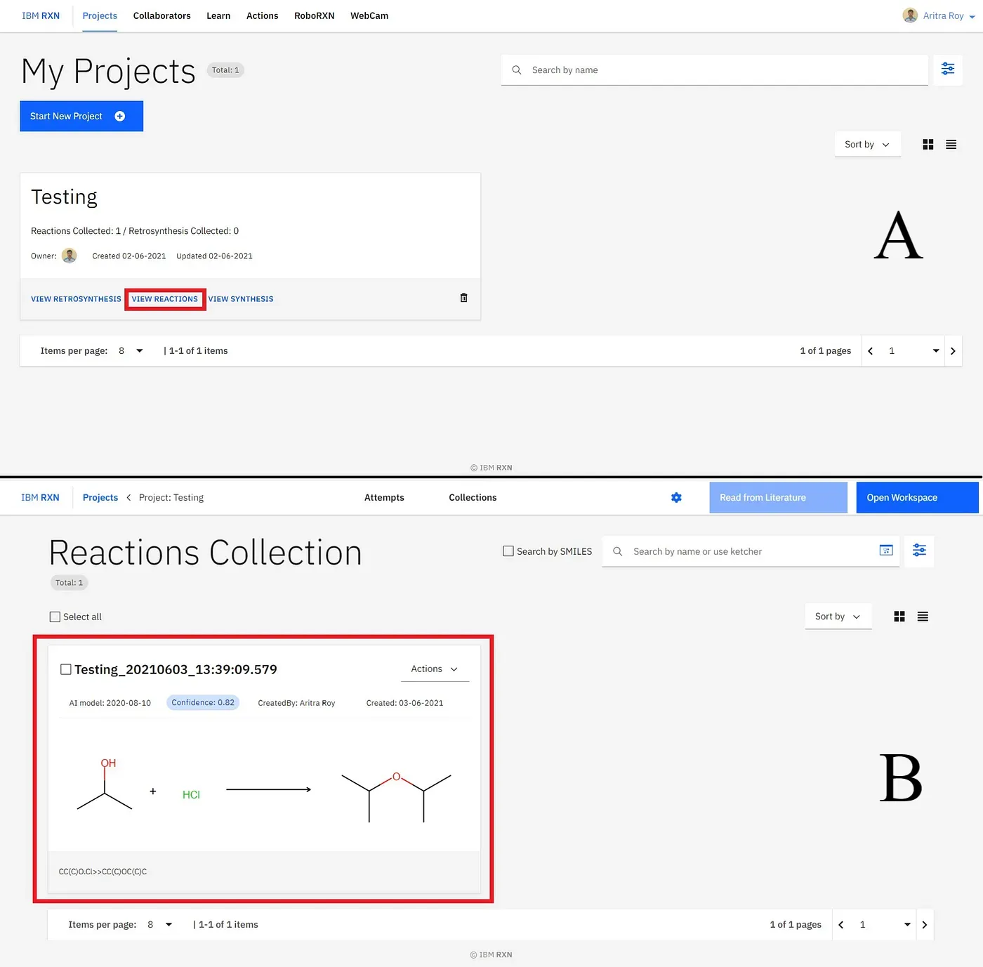Switch to the Attempts tab
The width and height of the screenshot is (983, 967).
pos(384,497)
